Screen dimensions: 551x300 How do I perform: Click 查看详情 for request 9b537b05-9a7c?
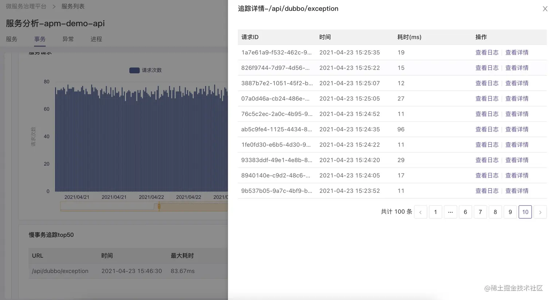coord(517,191)
